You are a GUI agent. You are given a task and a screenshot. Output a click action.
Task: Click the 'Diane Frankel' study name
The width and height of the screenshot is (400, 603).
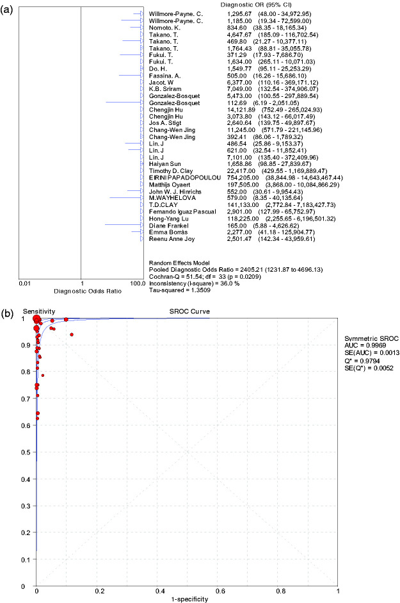tap(169, 226)
